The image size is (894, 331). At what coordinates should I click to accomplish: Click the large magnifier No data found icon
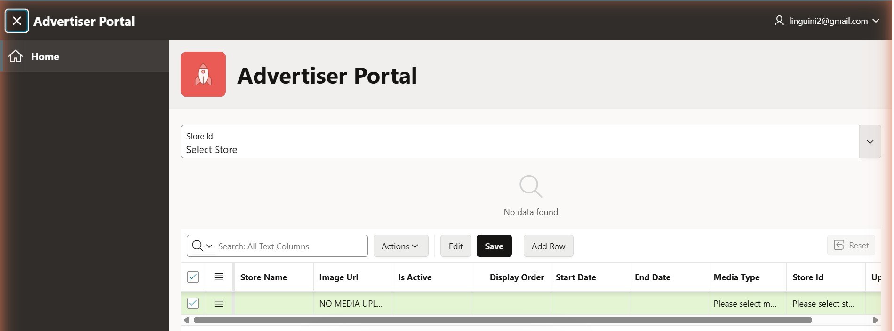(531, 186)
